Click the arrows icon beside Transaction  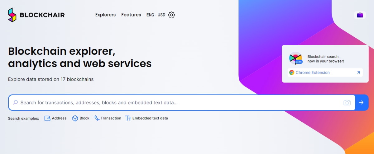96,118
